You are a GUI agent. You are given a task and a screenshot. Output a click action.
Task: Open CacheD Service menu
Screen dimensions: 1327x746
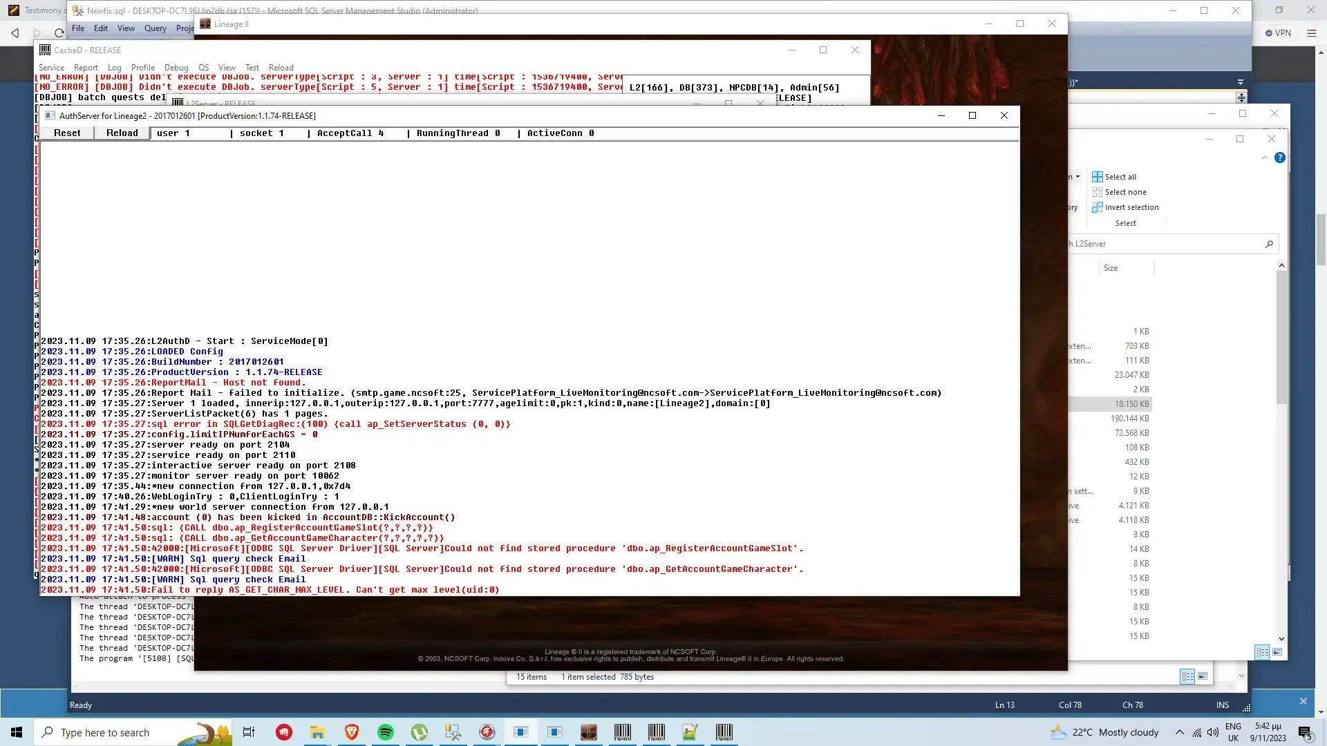(51, 68)
